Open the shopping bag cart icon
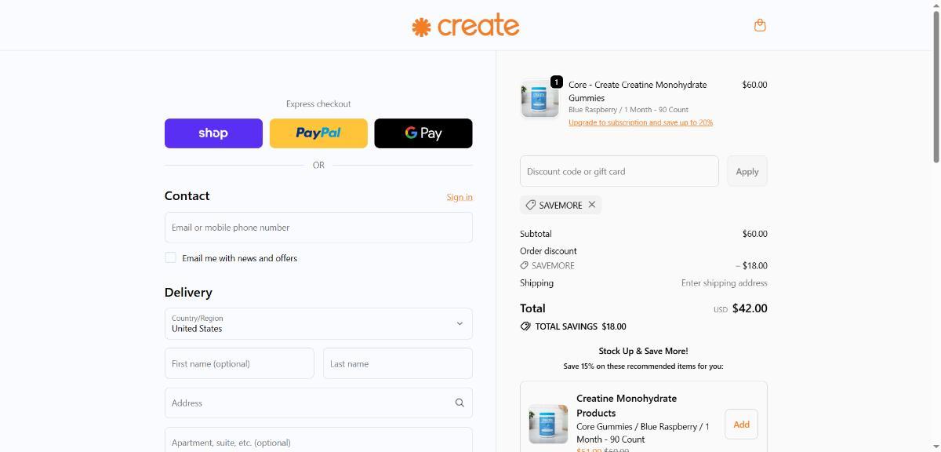 pyautogui.click(x=759, y=25)
